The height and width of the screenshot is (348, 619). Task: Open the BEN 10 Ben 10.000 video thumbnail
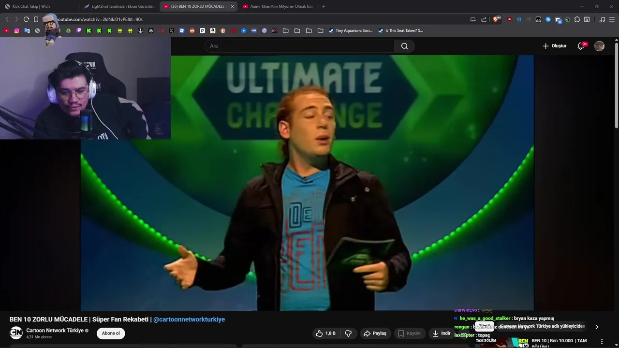click(501, 342)
